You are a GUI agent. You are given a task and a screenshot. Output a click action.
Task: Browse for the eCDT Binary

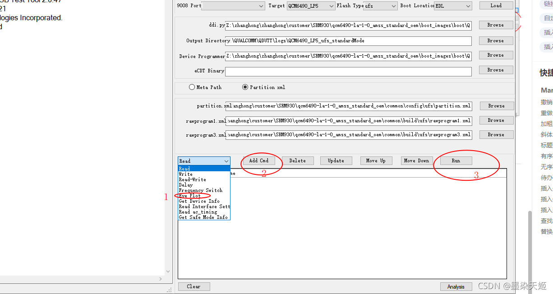pyautogui.click(x=496, y=70)
